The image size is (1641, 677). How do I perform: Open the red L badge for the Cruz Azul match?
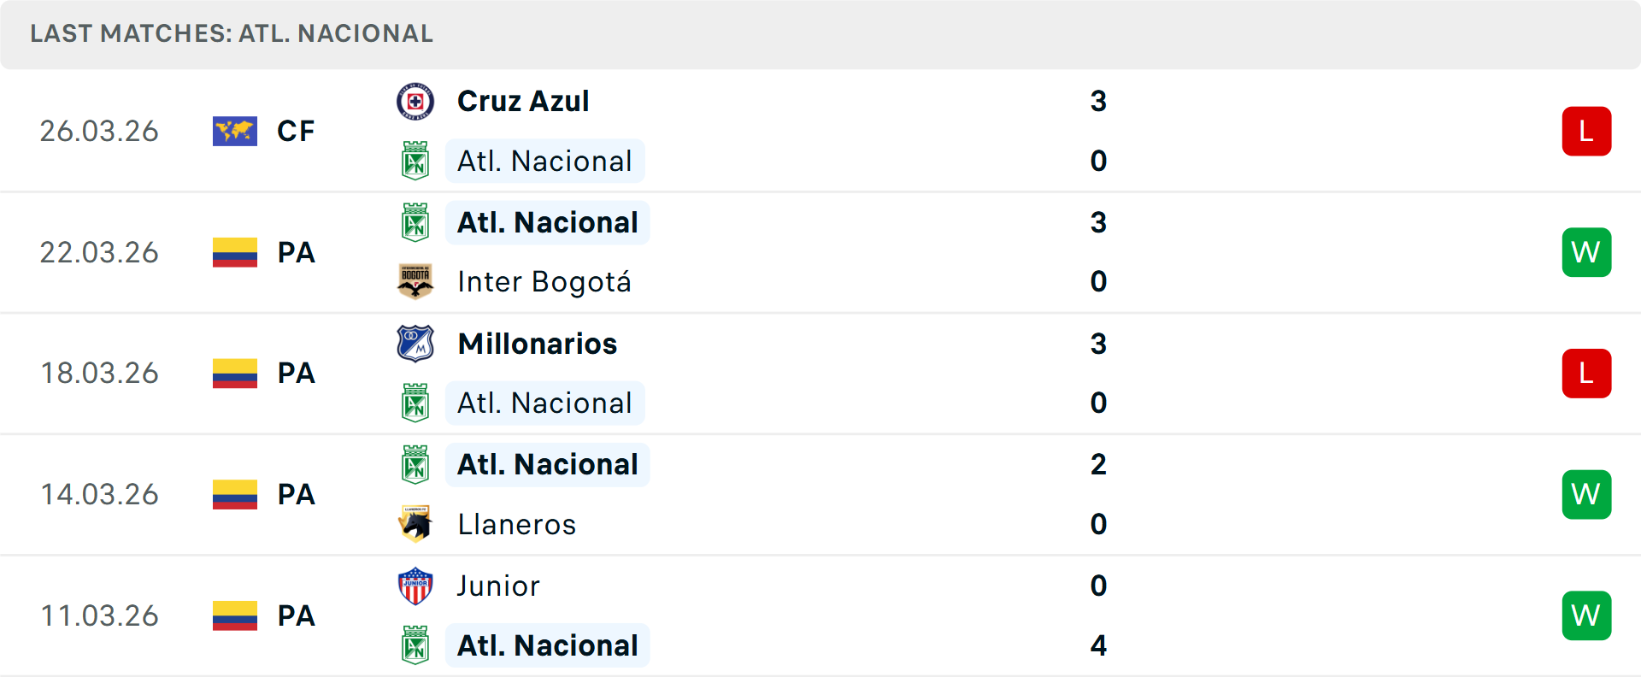click(x=1587, y=131)
